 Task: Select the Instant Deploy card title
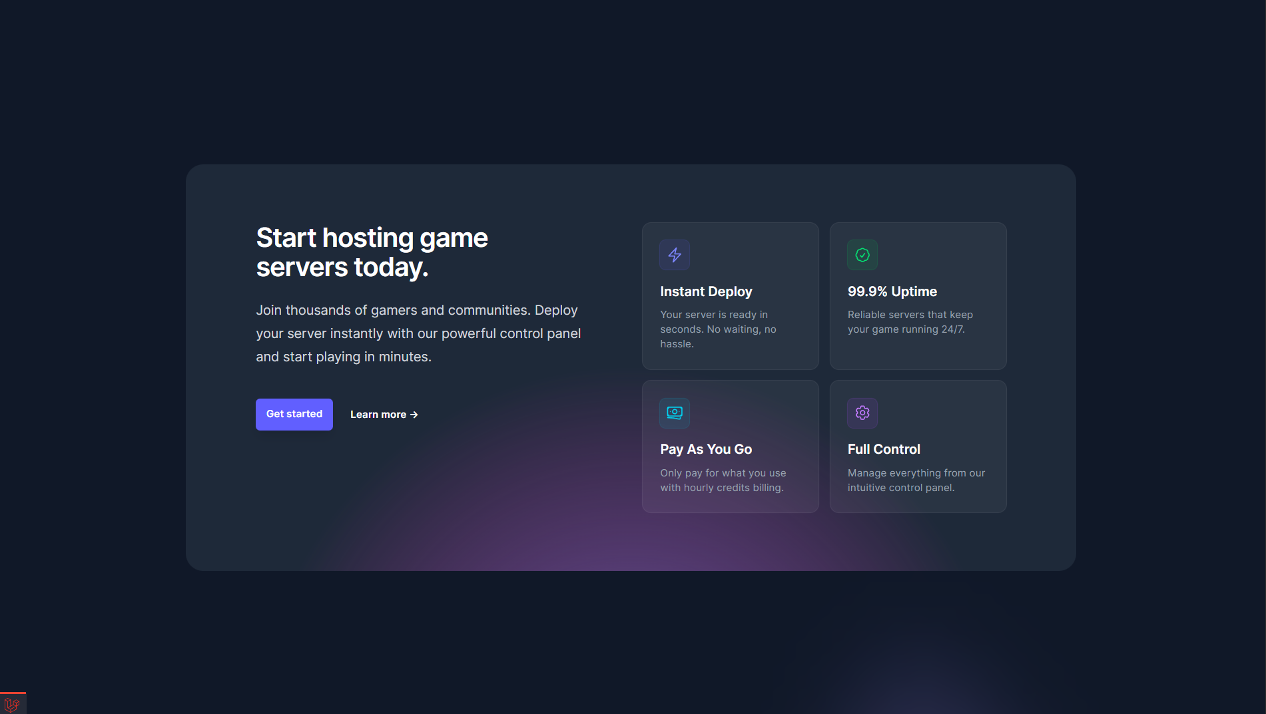[x=706, y=291]
